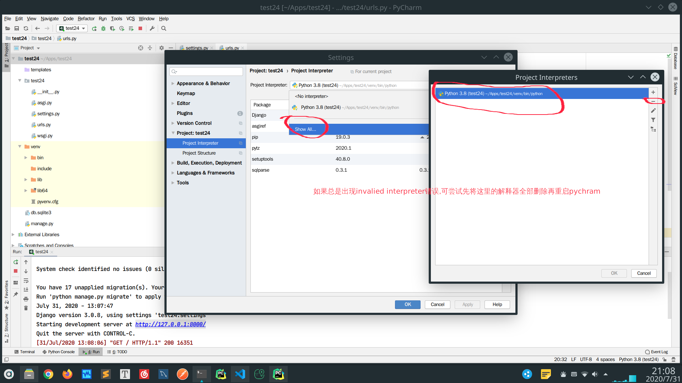
Task: Expand Build, Execution, Deployment group
Action: 173,163
